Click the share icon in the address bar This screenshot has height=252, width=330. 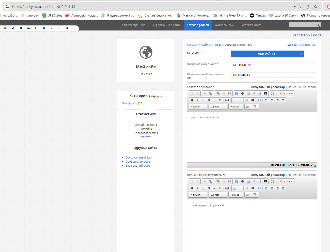(308, 7)
